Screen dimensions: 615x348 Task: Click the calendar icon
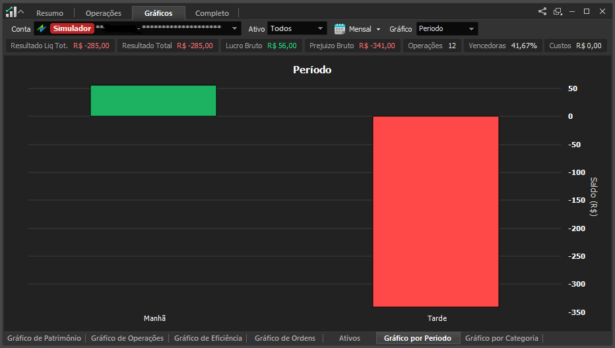[x=340, y=29]
